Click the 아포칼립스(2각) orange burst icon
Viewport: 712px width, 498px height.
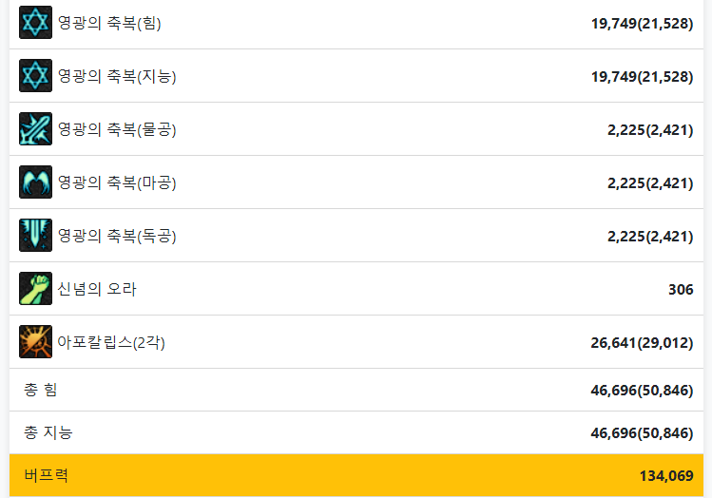pyautogui.click(x=35, y=341)
